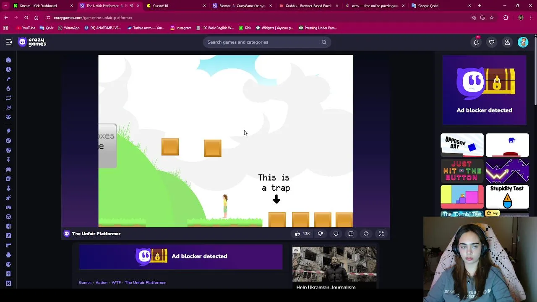The image size is (537, 302).
Task: Open The Unfair Platformer breadcrumb link
Action: point(145,283)
